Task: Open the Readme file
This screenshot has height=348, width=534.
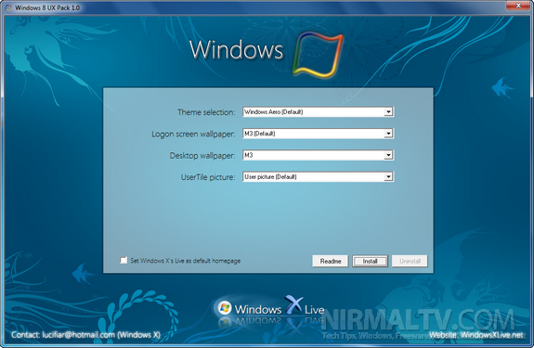Action: (x=331, y=261)
